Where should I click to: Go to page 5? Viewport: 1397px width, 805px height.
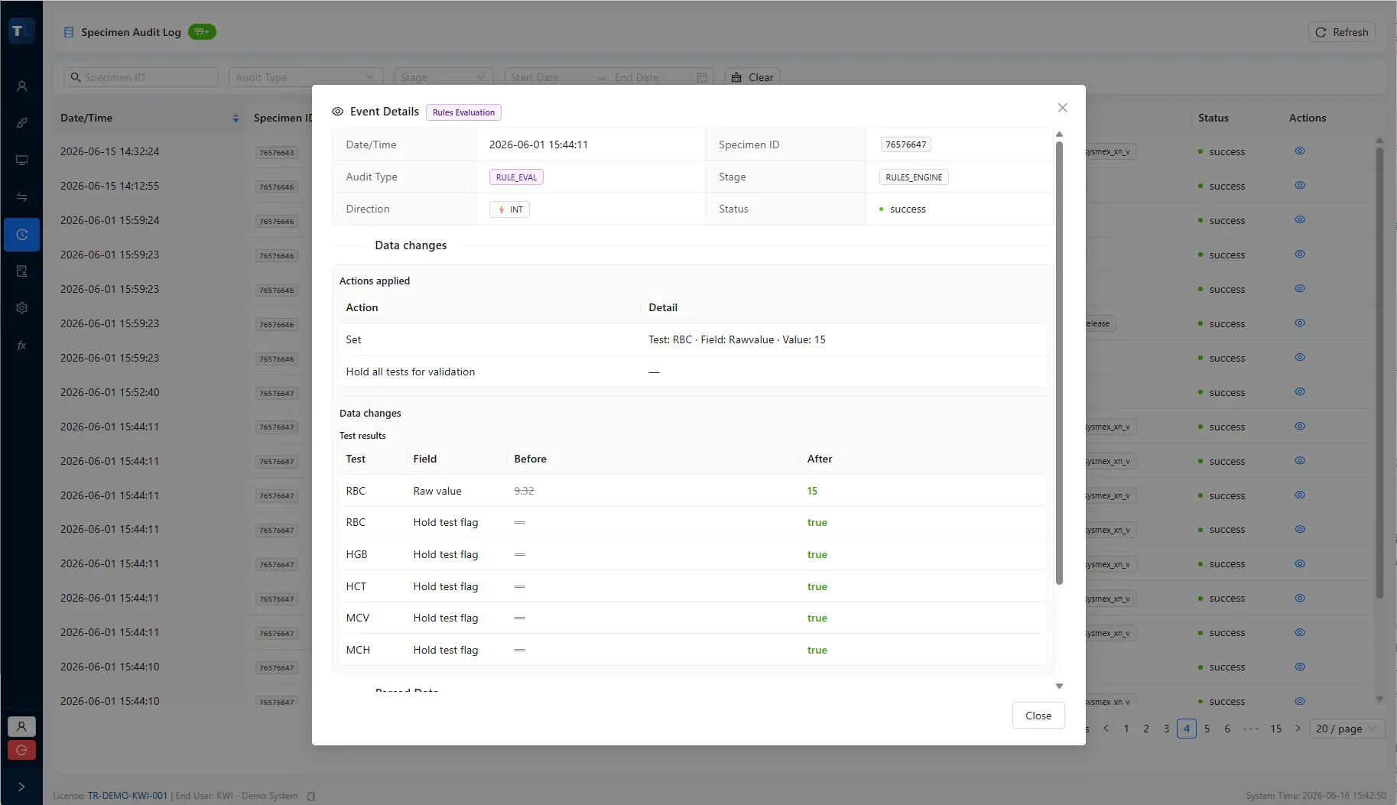(x=1207, y=729)
